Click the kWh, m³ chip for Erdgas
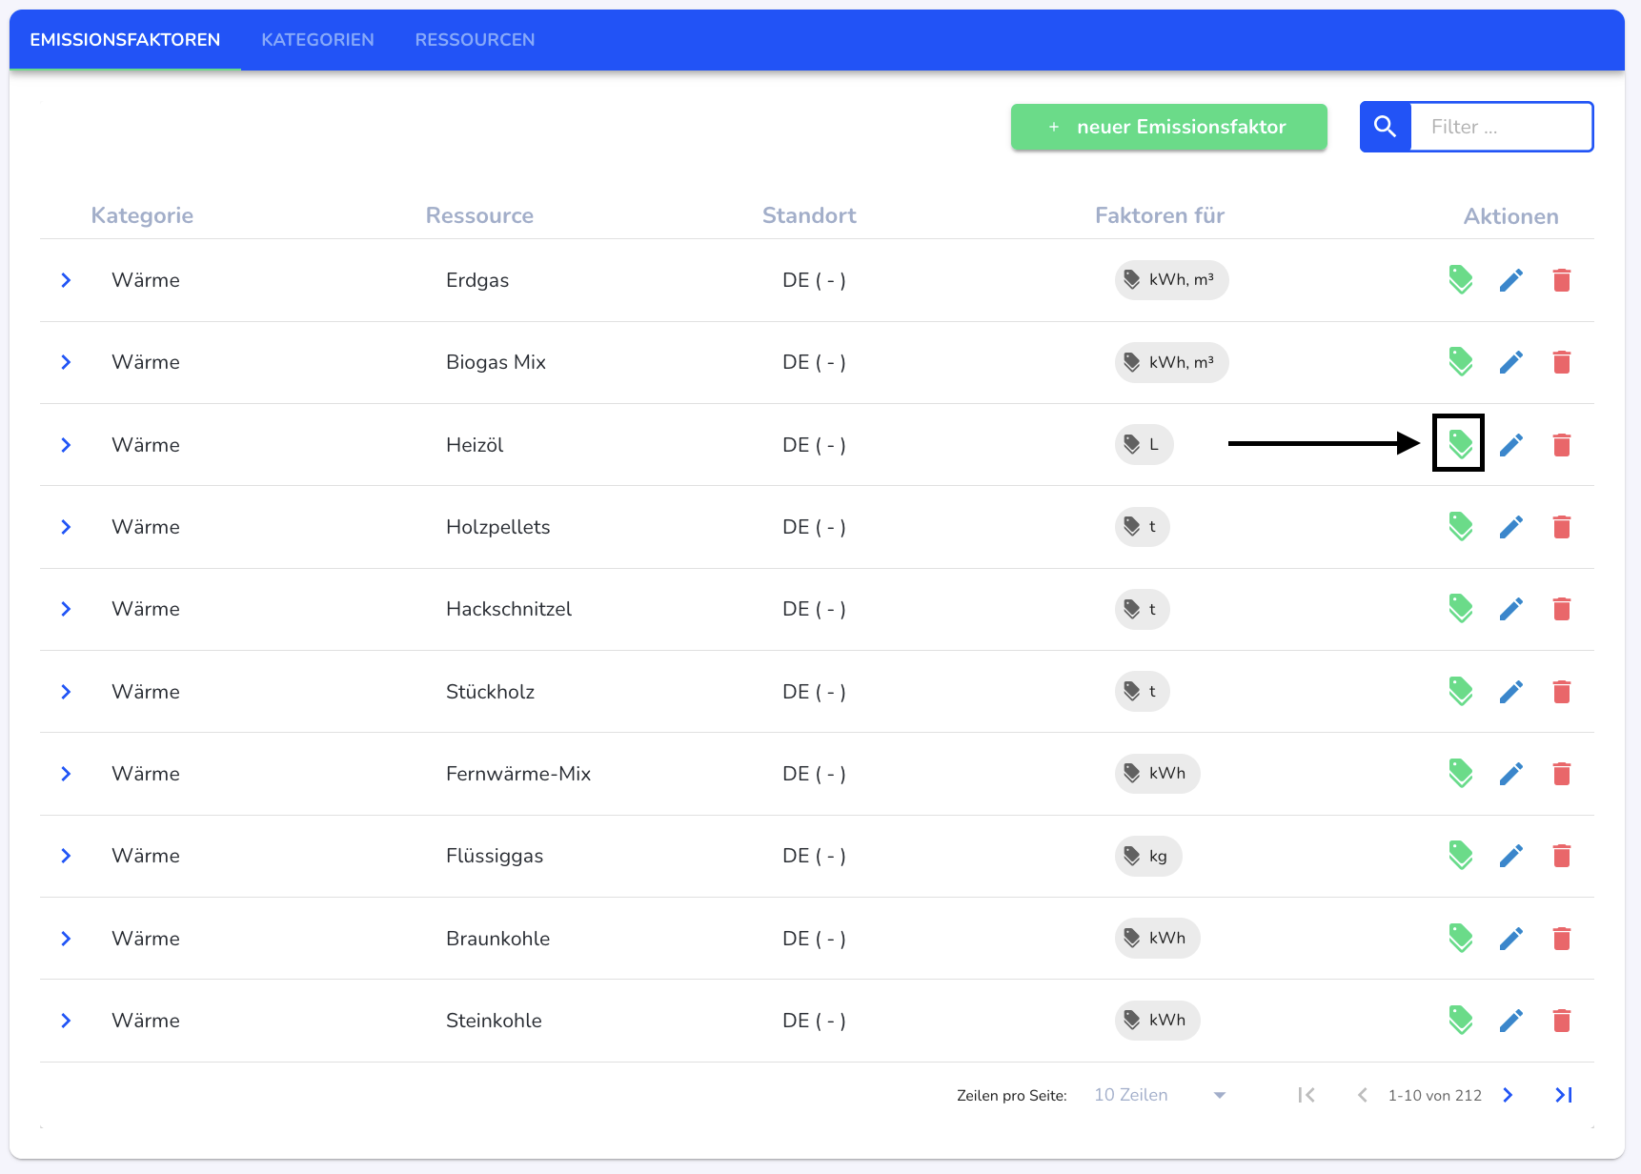Viewport: 1641px width, 1174px height. [1171, 280]
